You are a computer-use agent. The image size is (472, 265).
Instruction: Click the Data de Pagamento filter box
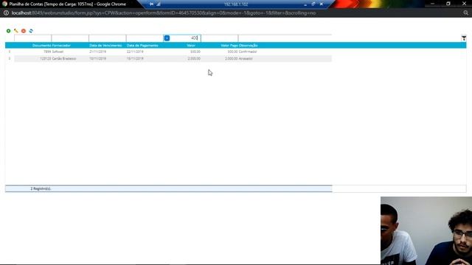[x=145, y=38]
